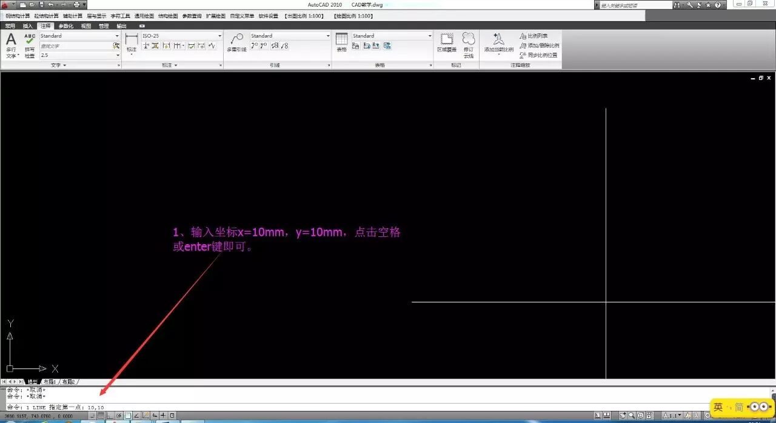Viewport: 776px width, 423px height.
Task: Toggle Dynamic Input in status bar
Action: coord(155,415)
